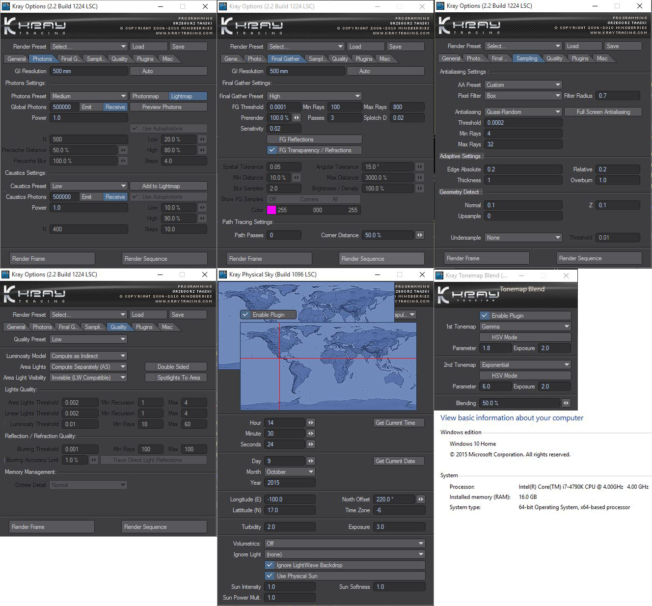Click the Turbidity input field
652x606 pixels.
[290, 527]
